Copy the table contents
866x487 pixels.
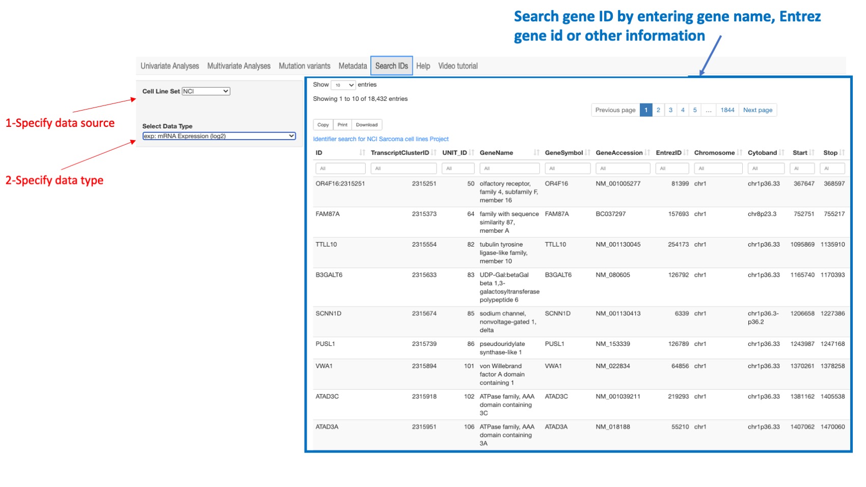coord(322,124)
